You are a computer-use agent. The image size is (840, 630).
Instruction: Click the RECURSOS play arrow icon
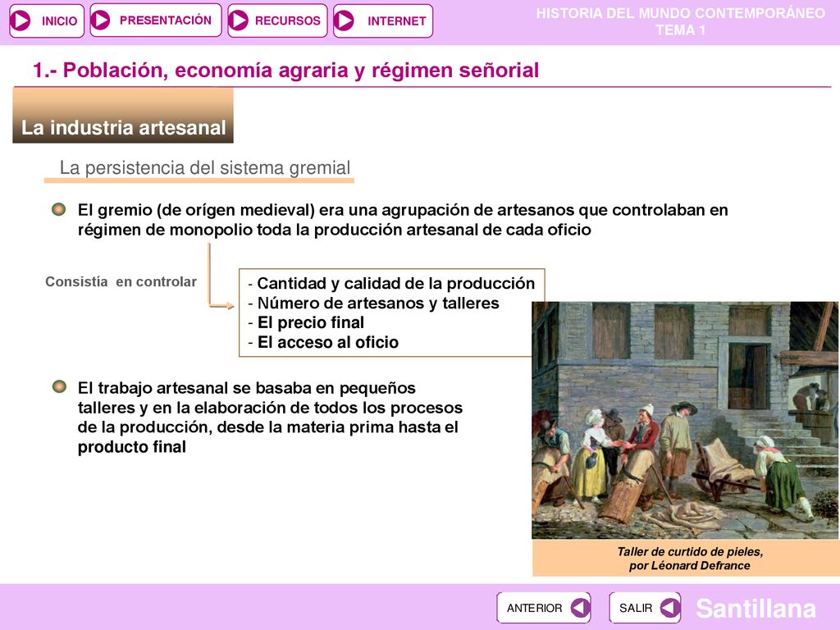239,21
